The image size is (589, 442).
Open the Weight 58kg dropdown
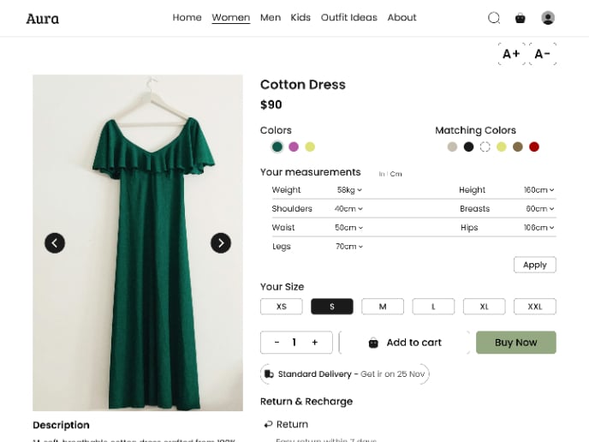349,190
